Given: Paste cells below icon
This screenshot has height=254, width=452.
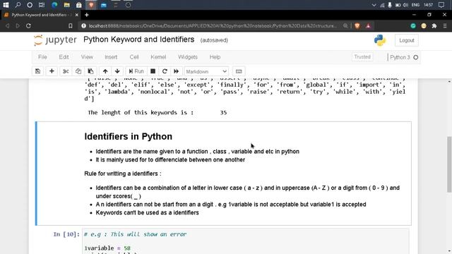Looking at the screenshot, I should click(90, 71).
